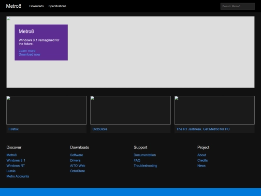The image size is (261, 196).
Task: Click the Metro8 logo in header
Action: click(14, 6)
